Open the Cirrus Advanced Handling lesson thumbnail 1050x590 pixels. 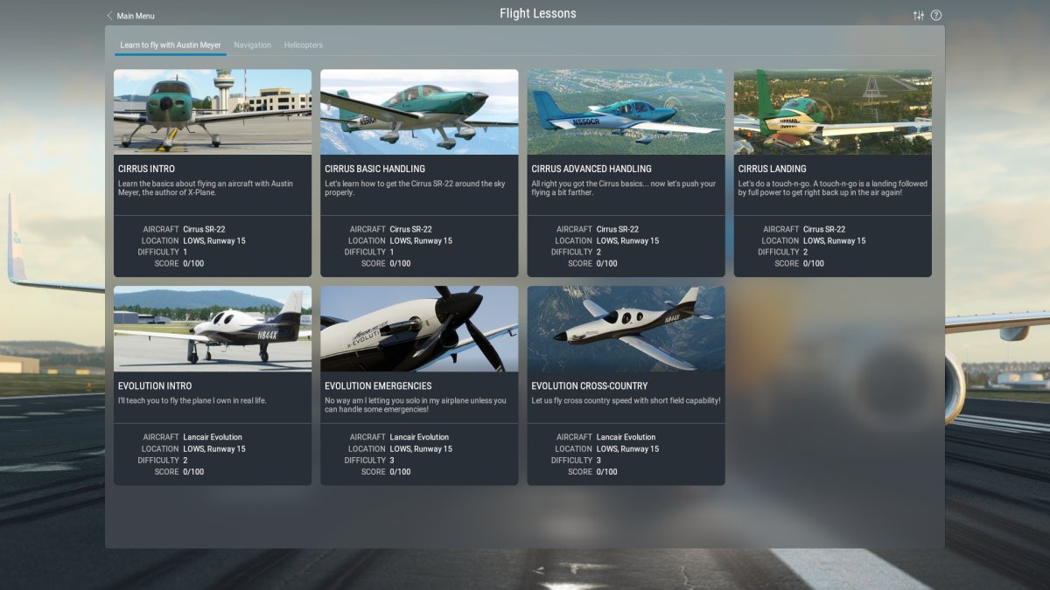pyautogui.click(x=626, y=112)
